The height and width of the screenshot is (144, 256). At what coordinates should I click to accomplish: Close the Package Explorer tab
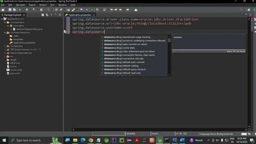tap(24, 15)
